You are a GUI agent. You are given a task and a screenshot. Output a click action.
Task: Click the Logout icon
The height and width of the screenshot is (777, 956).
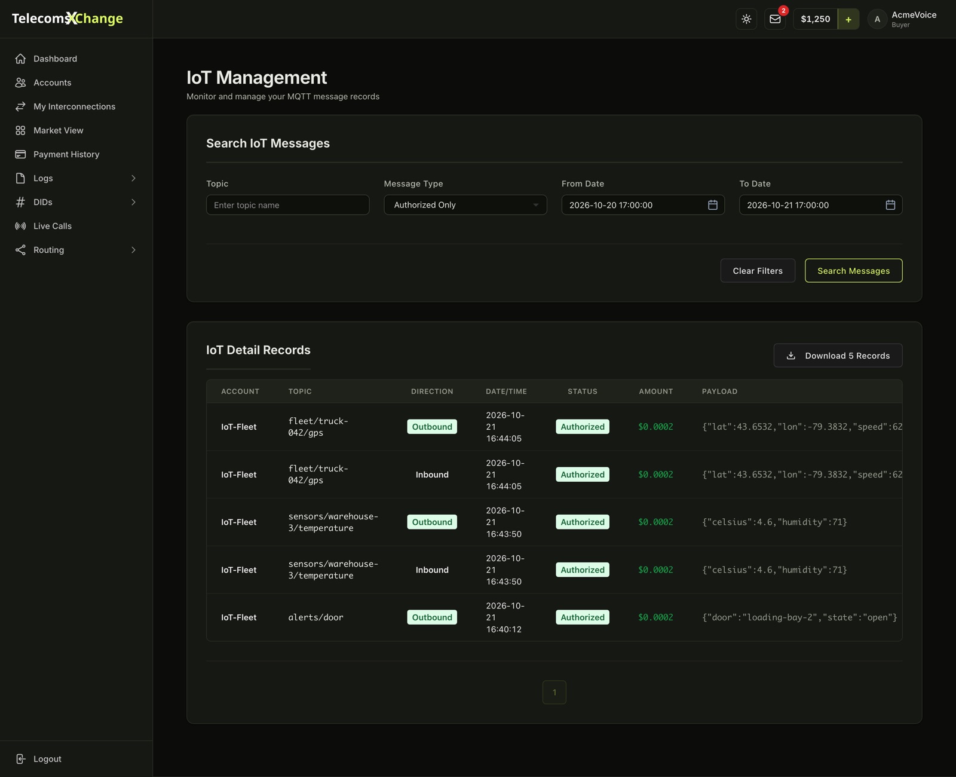(x=20, y=759)
